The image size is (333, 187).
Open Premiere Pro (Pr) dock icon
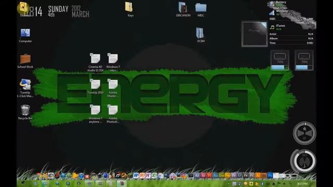coord(234,176)
